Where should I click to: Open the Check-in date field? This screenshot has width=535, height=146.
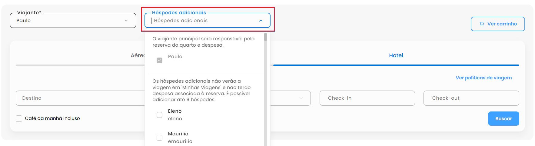click(367, 98)
